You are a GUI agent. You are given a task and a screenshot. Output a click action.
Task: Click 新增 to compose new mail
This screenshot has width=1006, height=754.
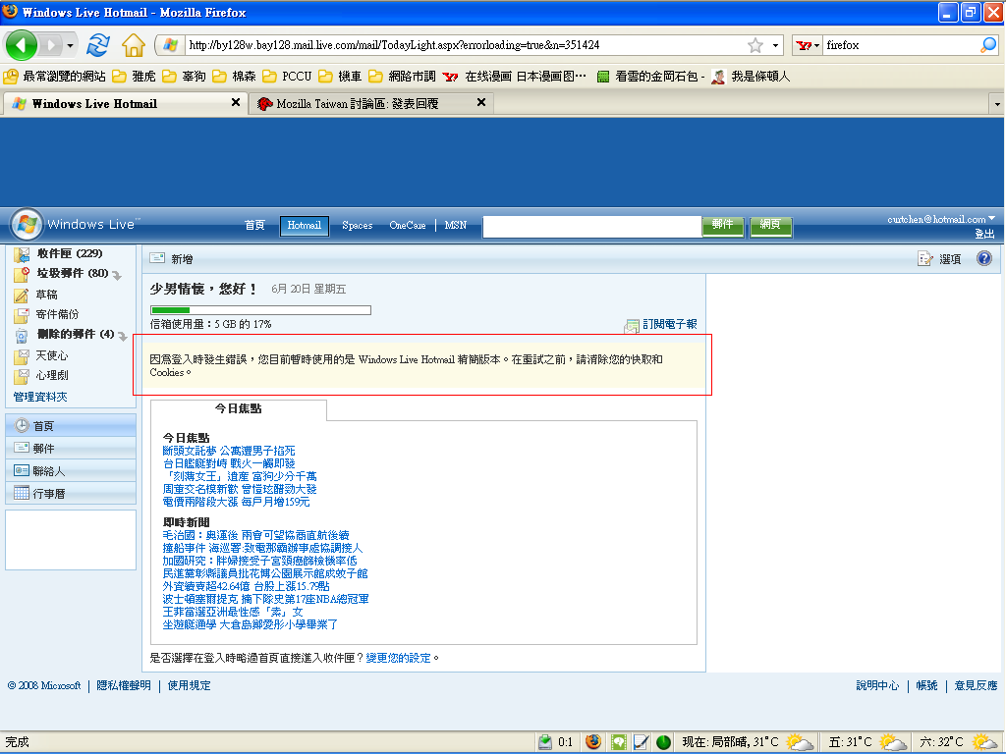click(x=171, y=259)
